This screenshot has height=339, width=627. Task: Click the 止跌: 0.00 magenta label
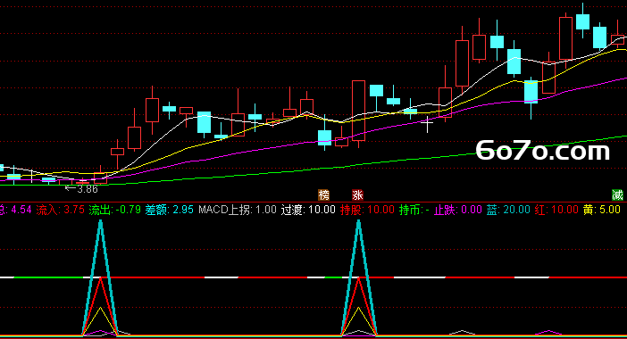tap(458, 210)
